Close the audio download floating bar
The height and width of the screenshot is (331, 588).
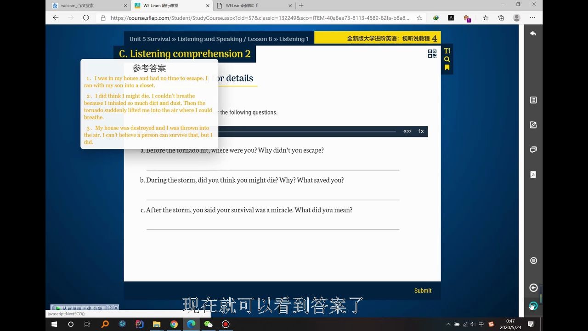[x=116, y=308]
